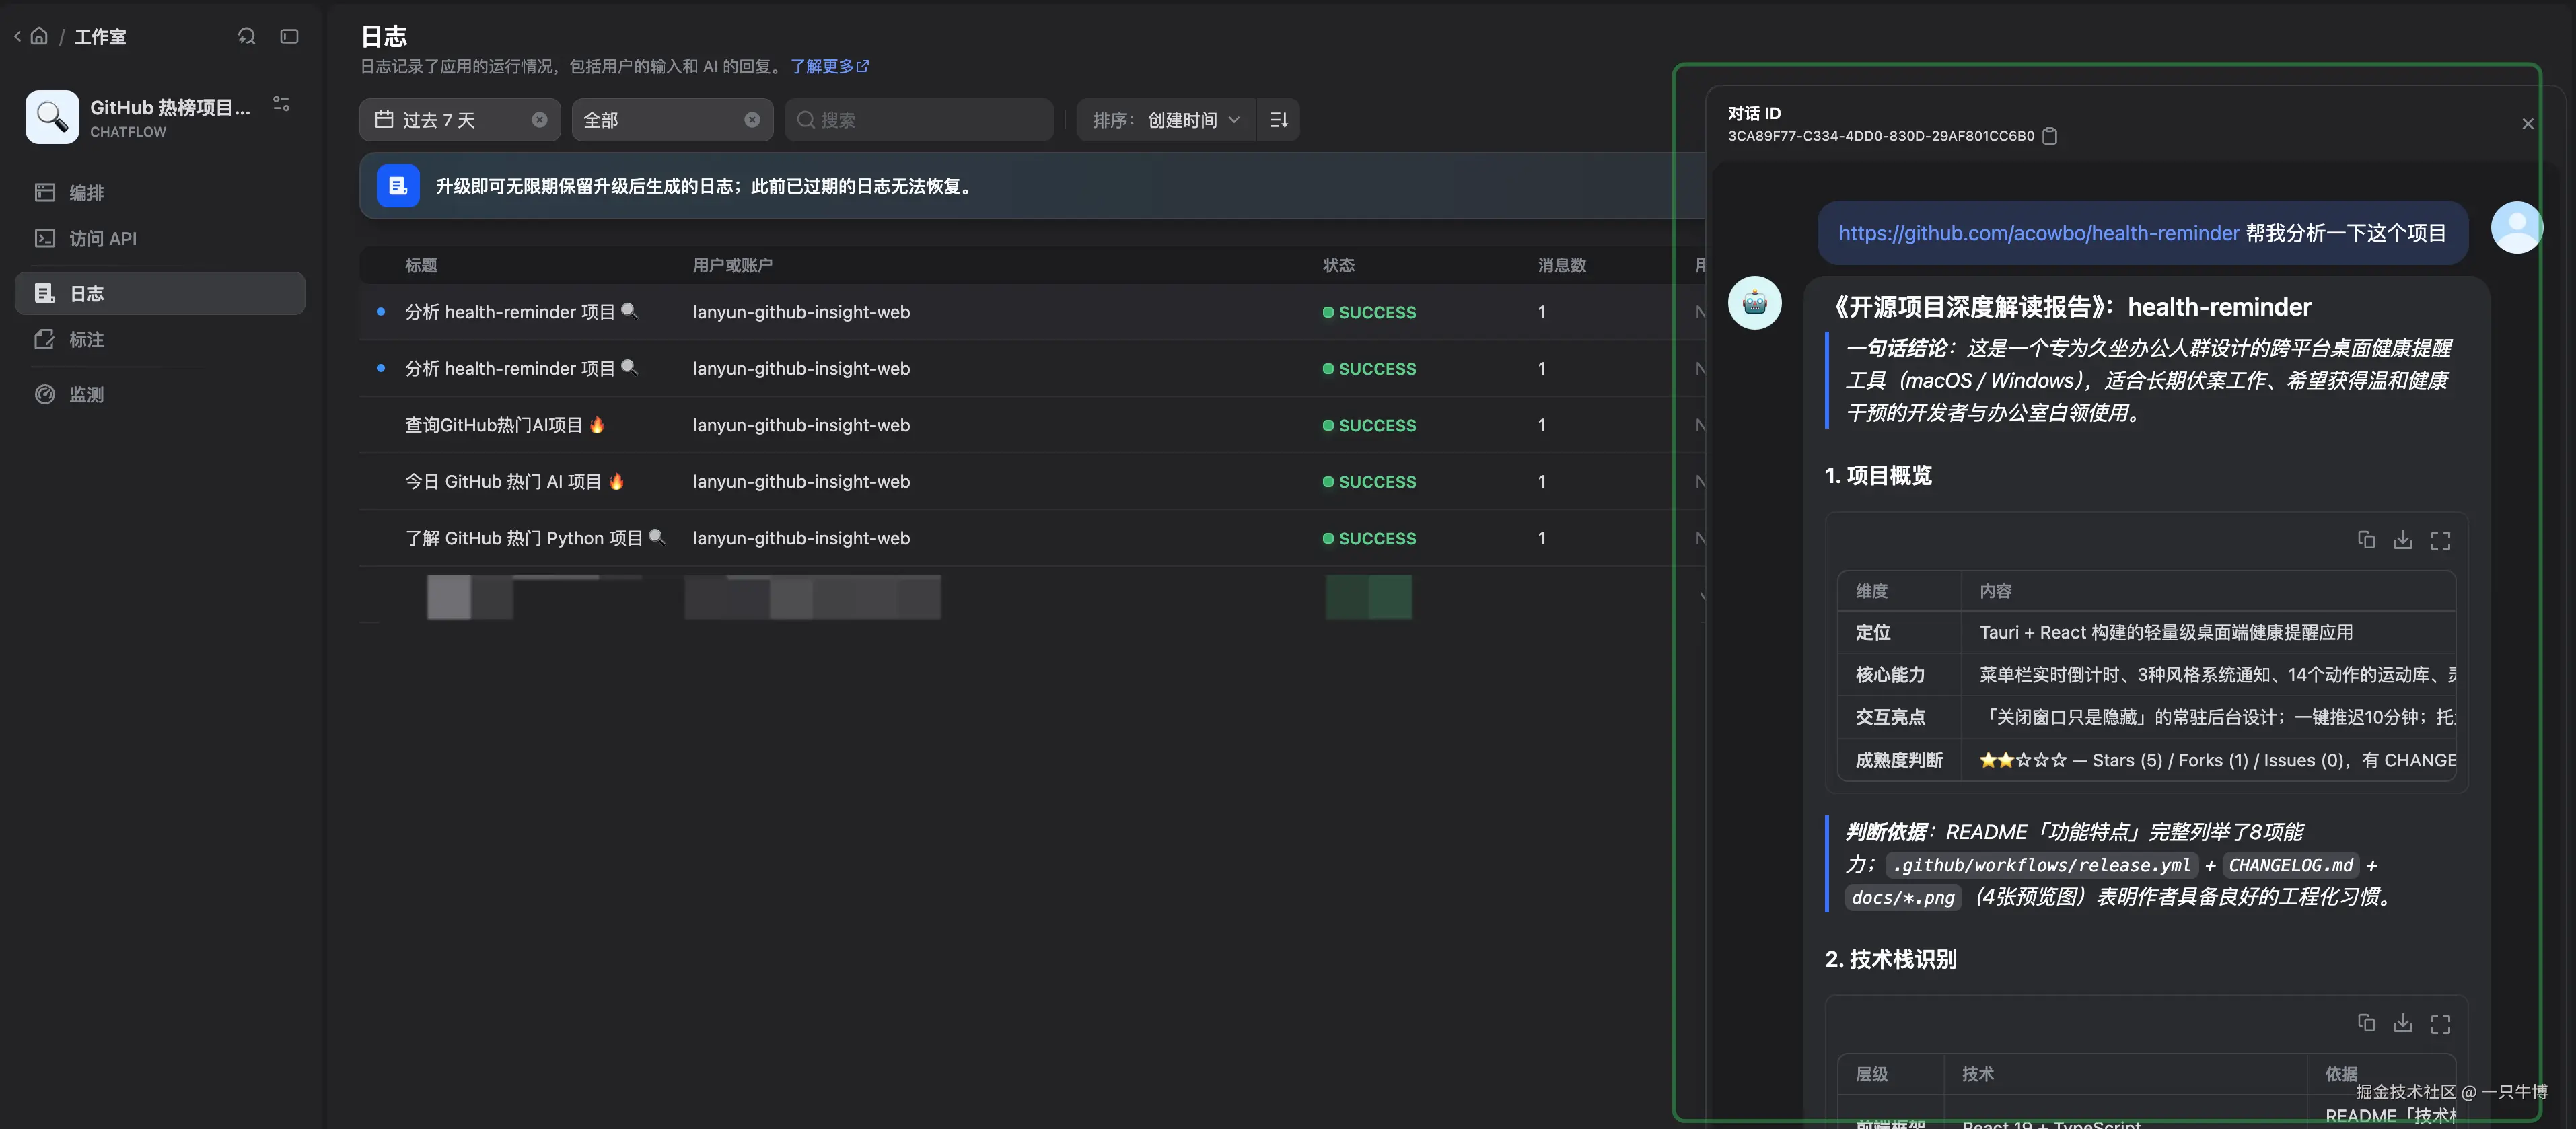Copy the 对话 ID
Viewport: 2576px width, 1129px height.
[2049, 136]
